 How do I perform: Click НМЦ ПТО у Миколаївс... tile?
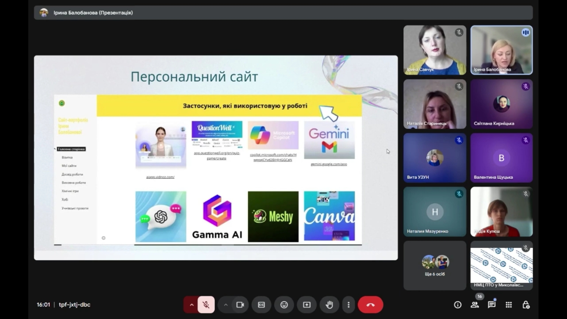click(x=502, y=266)
